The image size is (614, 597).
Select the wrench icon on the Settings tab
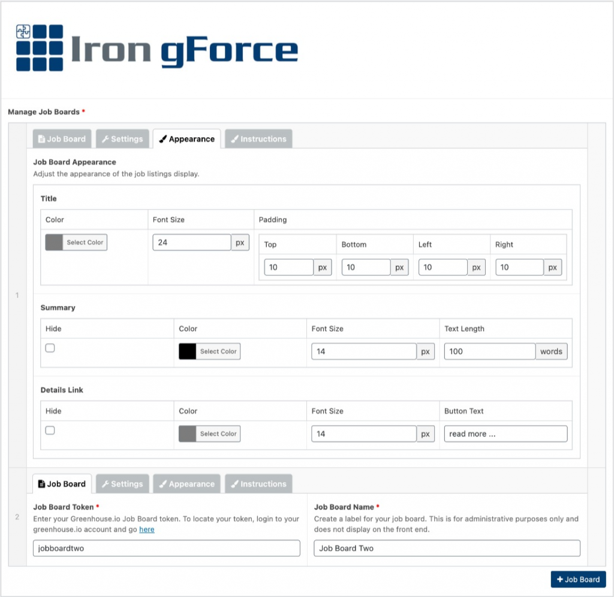pos(106,138)
